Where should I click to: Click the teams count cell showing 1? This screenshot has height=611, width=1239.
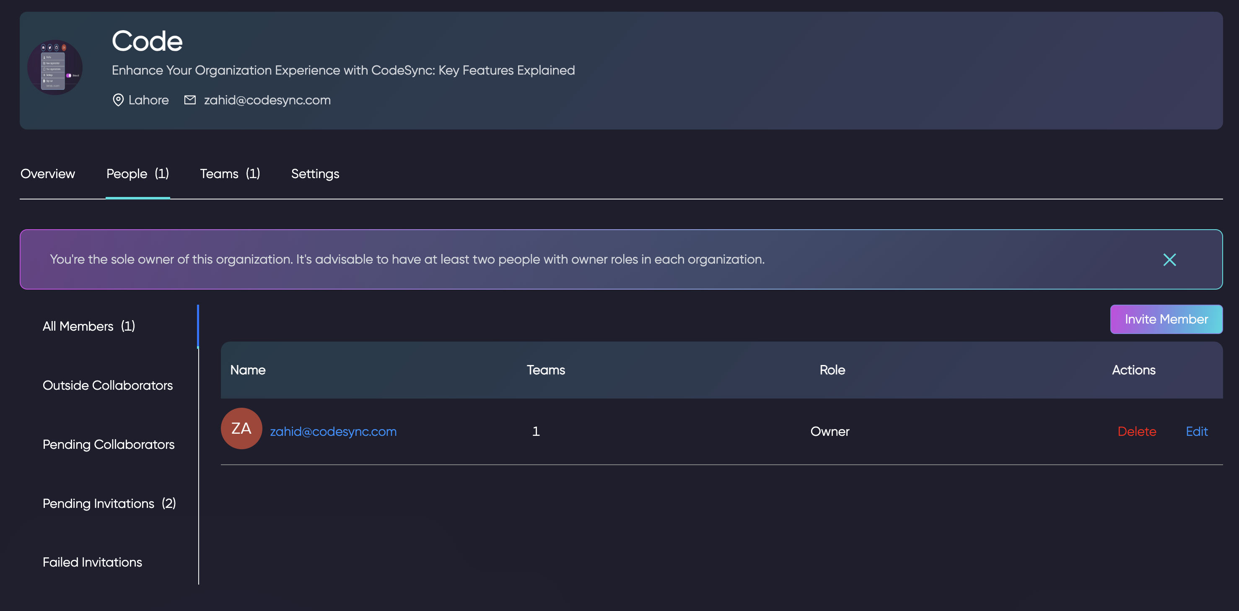(x=536, y=431)
